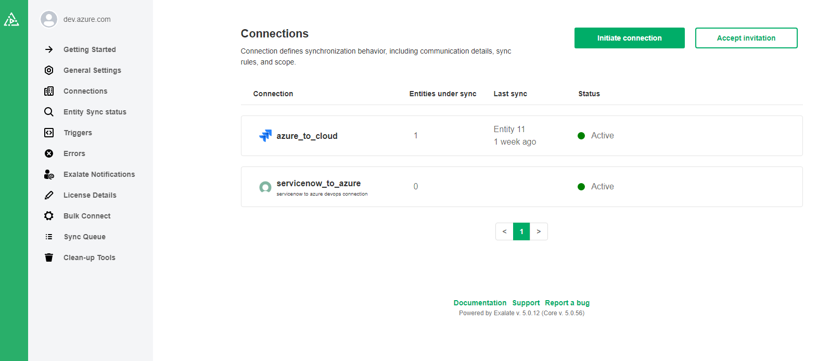
Task: Click the Errors cross icon
Action: [49, 153]
